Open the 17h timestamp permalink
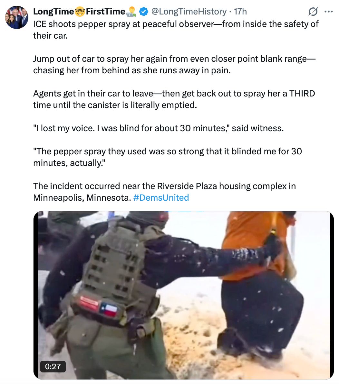Viewport: 339px width, 384px height. [240, 12]
